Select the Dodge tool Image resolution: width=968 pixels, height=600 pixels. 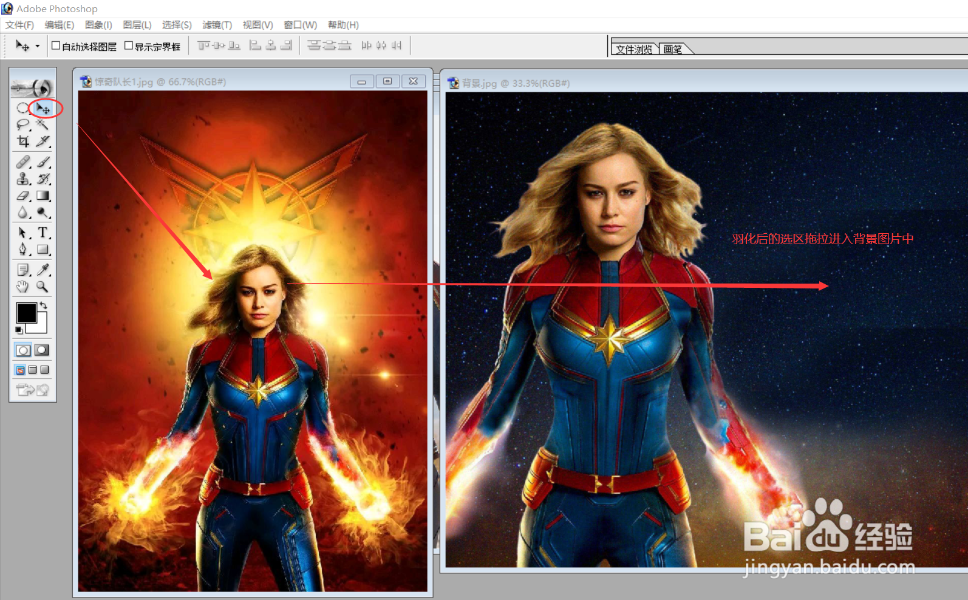pyautogui.click(x=43, y=213)
